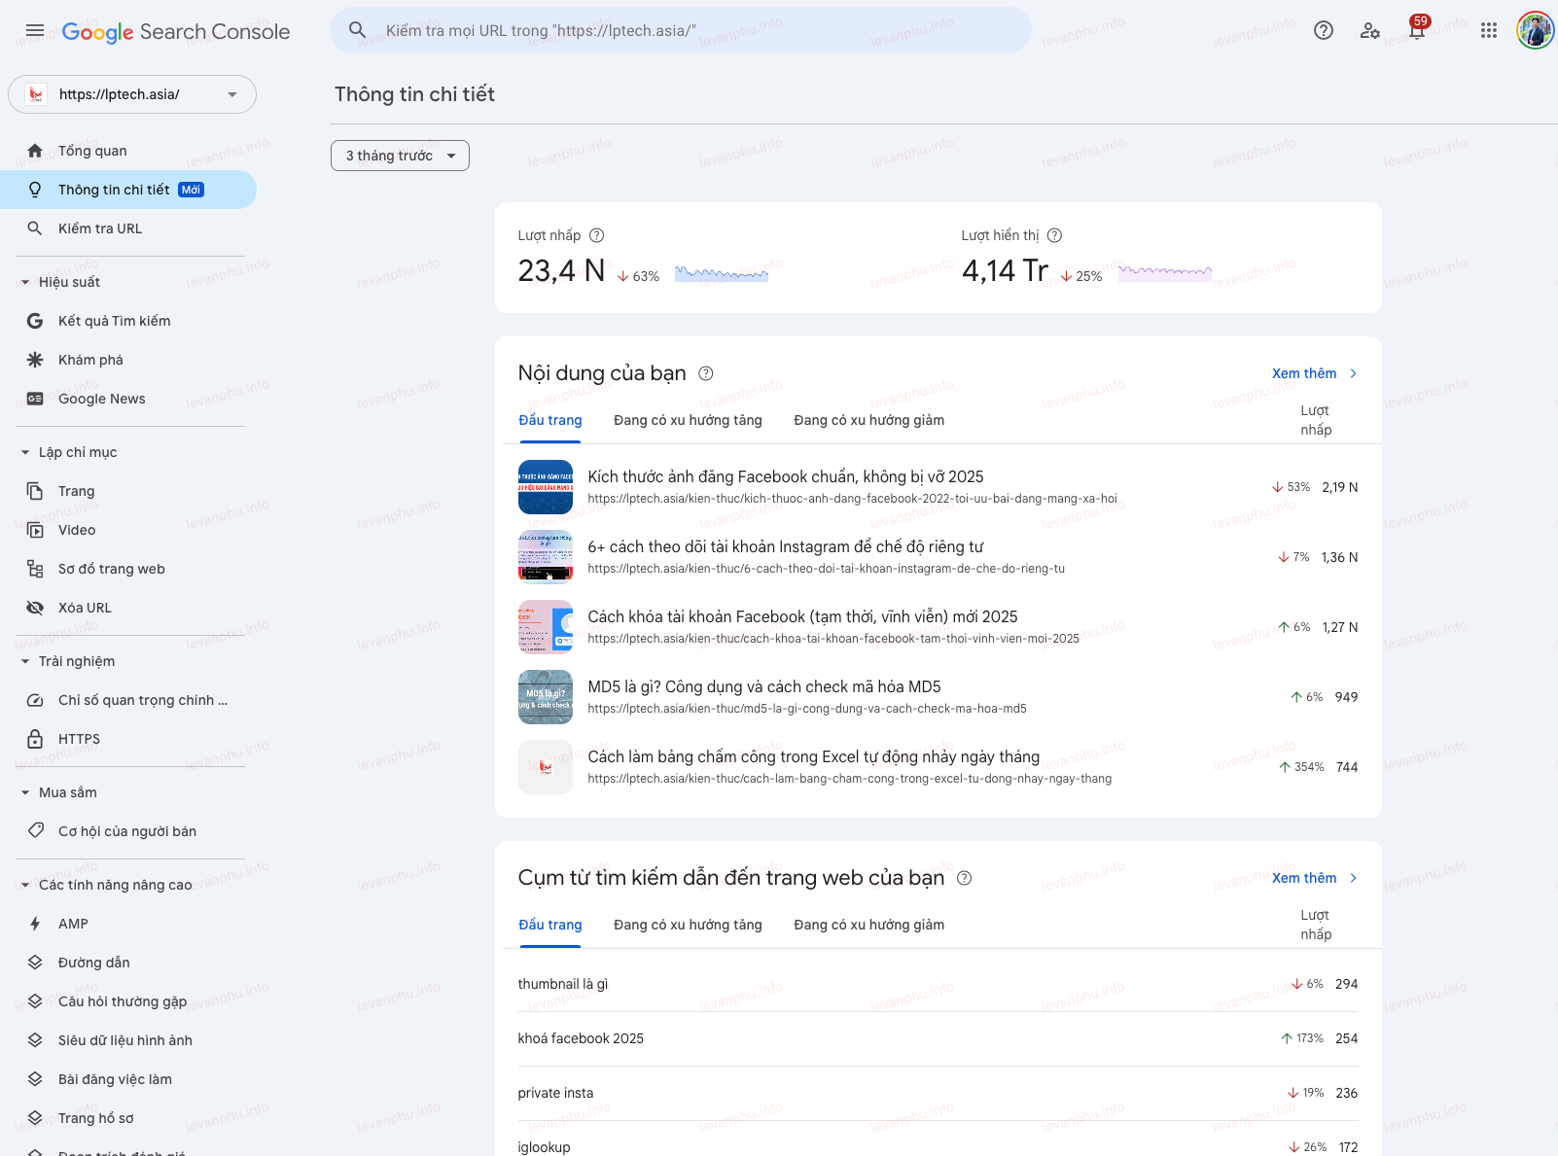Collapse Các tính năng nâng cao section
The image size is (1558, 1156).
point(25,885)
